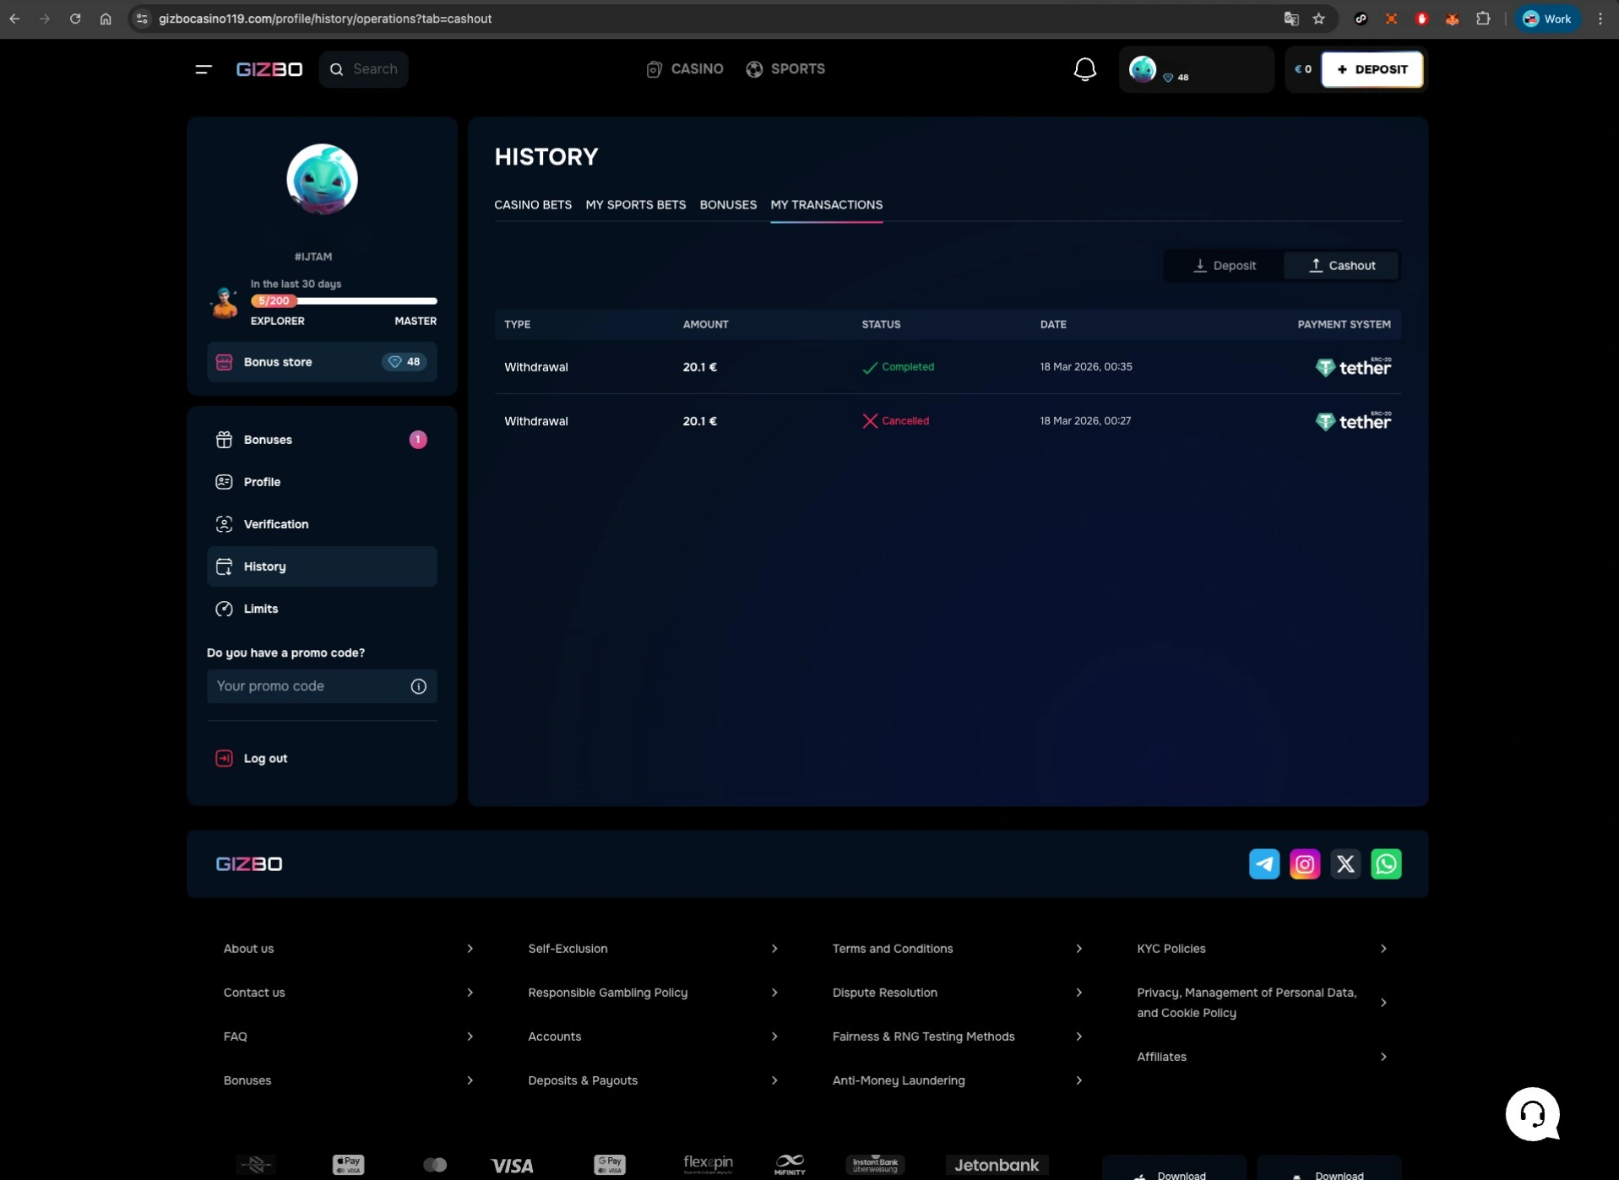Click the tether logo in the Cancelled row
Image resolution: width=1619 pixels, height=1180 pixels.
click(x=1352, y=420)
